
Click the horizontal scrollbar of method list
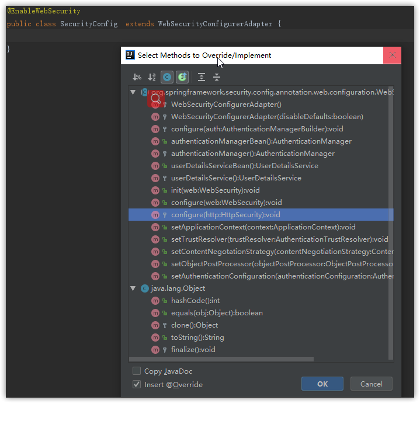(222, 359)
